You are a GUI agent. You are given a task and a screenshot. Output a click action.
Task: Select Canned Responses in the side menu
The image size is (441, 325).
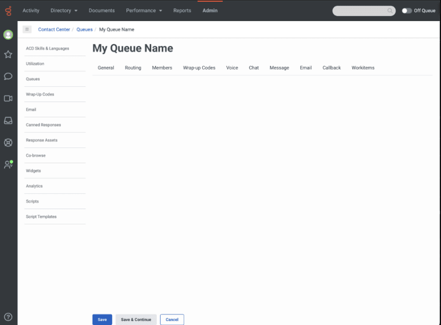pos(43,125)
